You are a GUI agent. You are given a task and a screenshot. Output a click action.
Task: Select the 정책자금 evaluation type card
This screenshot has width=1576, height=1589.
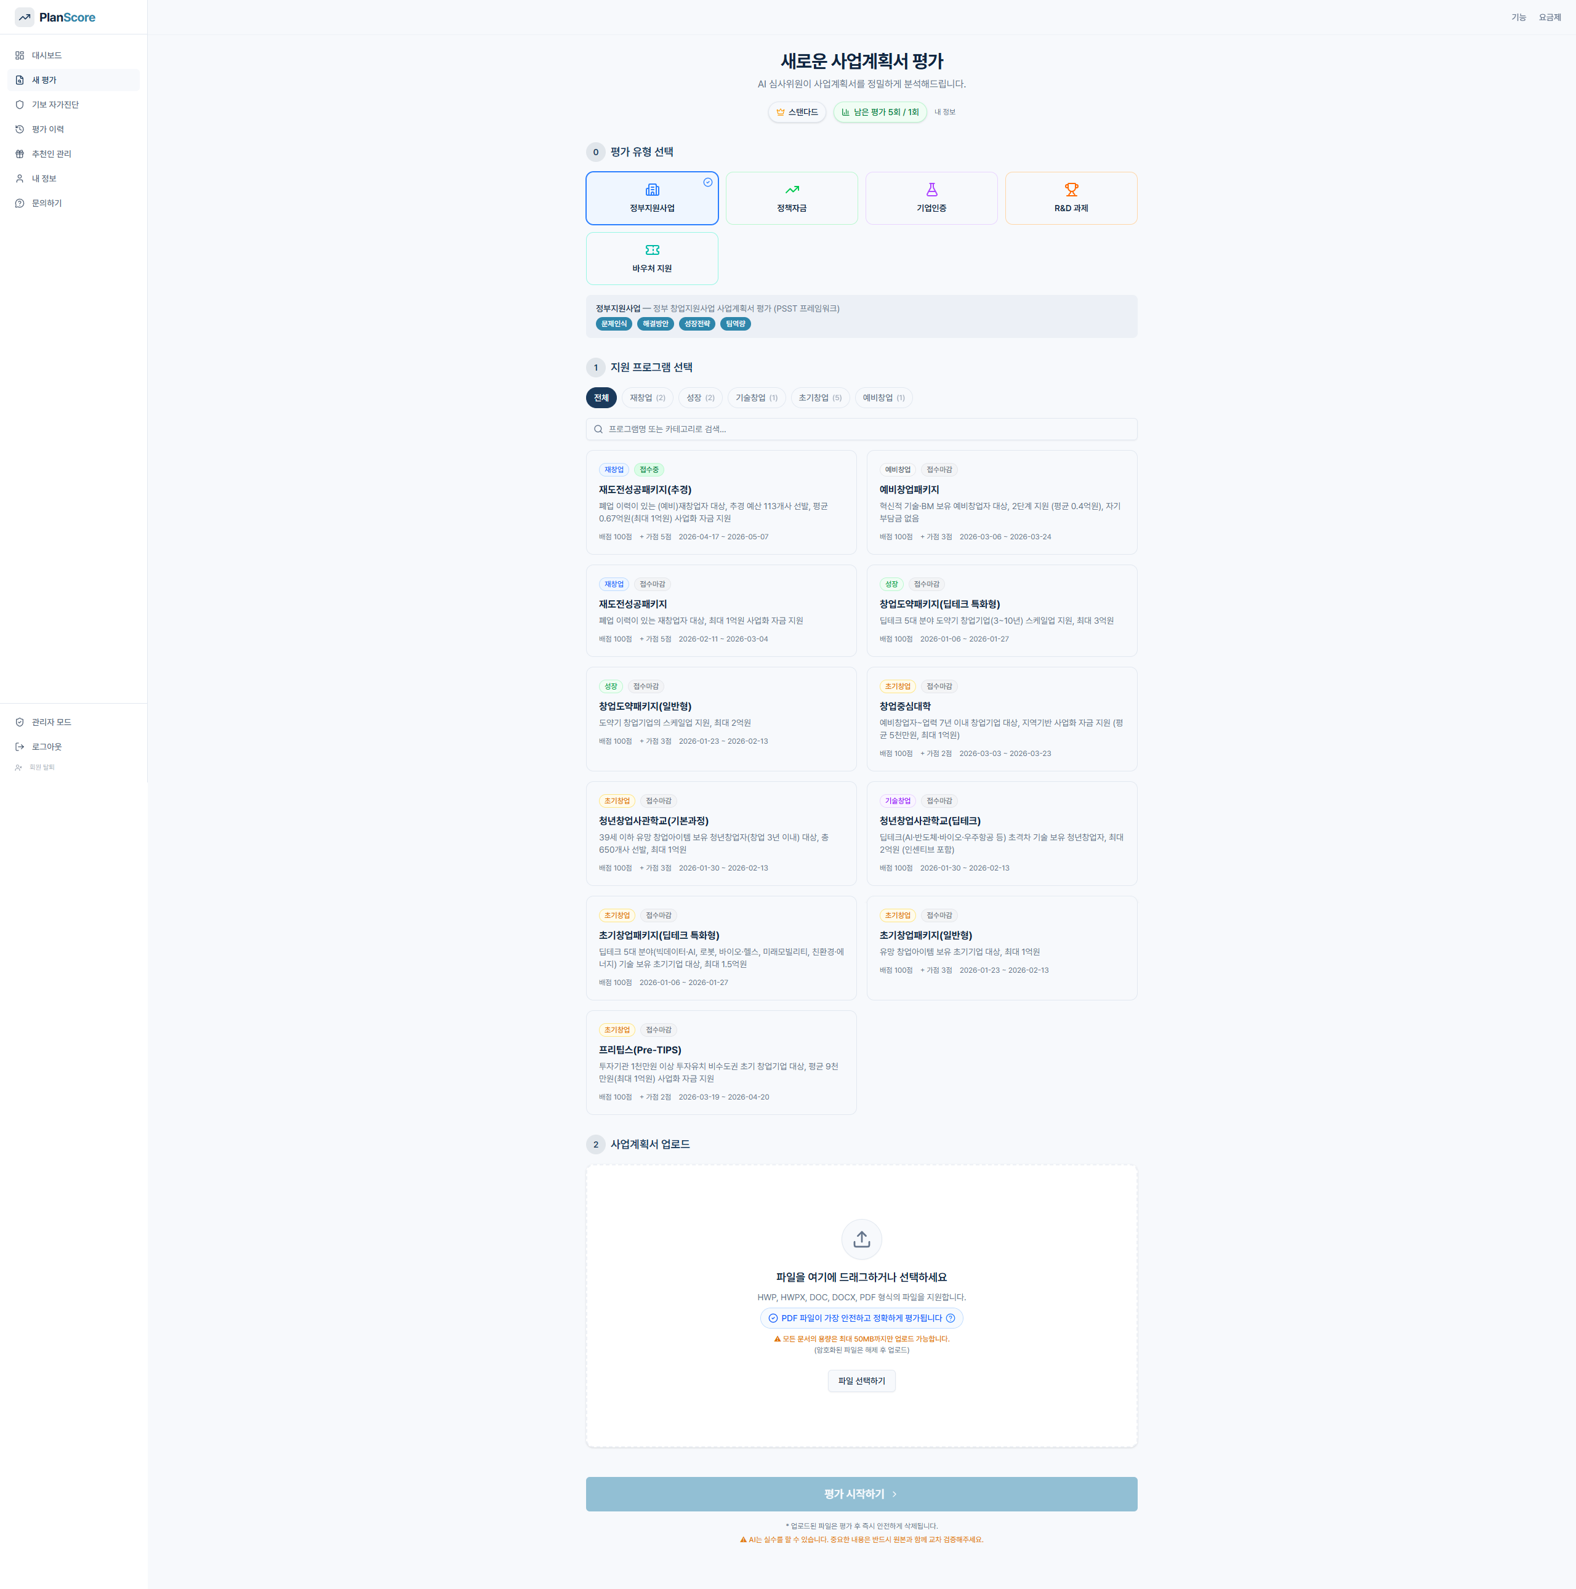pos(791,198)
